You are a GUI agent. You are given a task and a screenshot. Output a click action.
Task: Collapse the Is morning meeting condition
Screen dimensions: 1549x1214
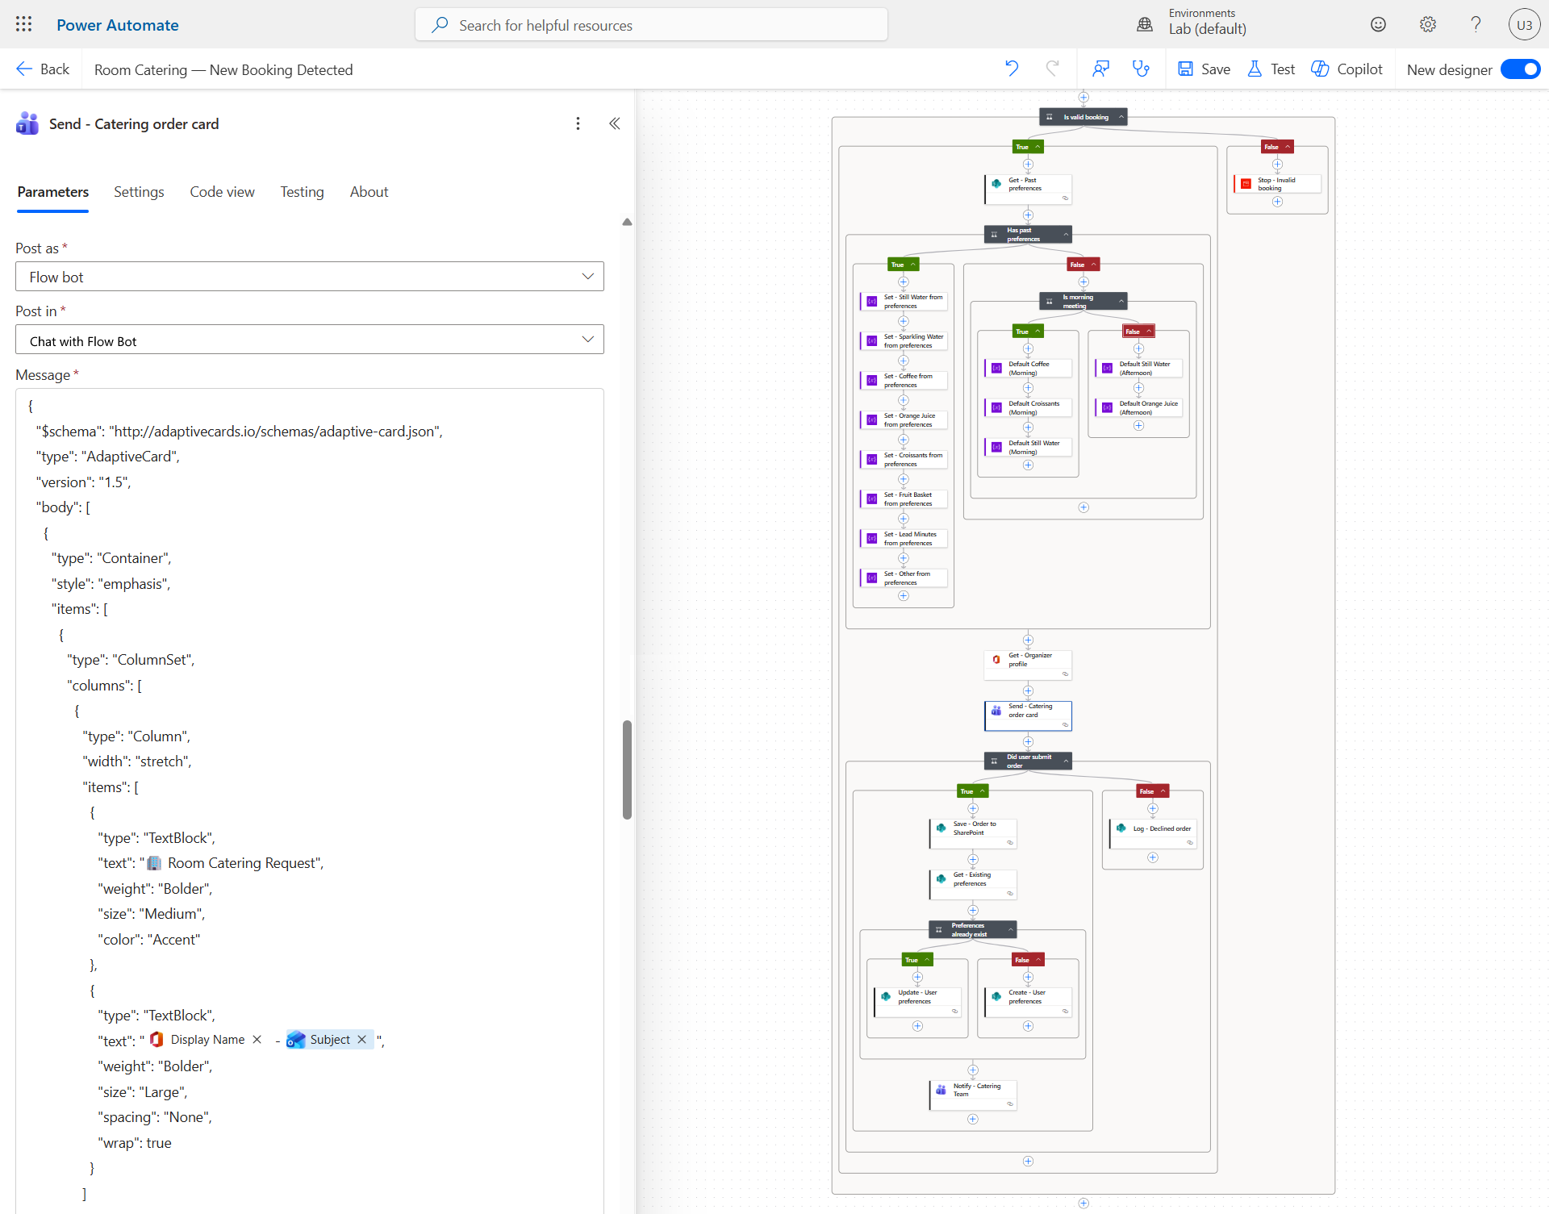pyautogui.click(x=1121, y=302)
